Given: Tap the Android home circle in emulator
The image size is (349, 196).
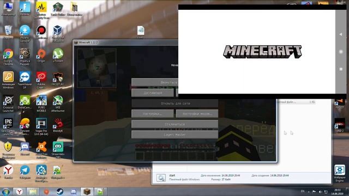Looking at the screenshot, I should (x=341, y=52).
